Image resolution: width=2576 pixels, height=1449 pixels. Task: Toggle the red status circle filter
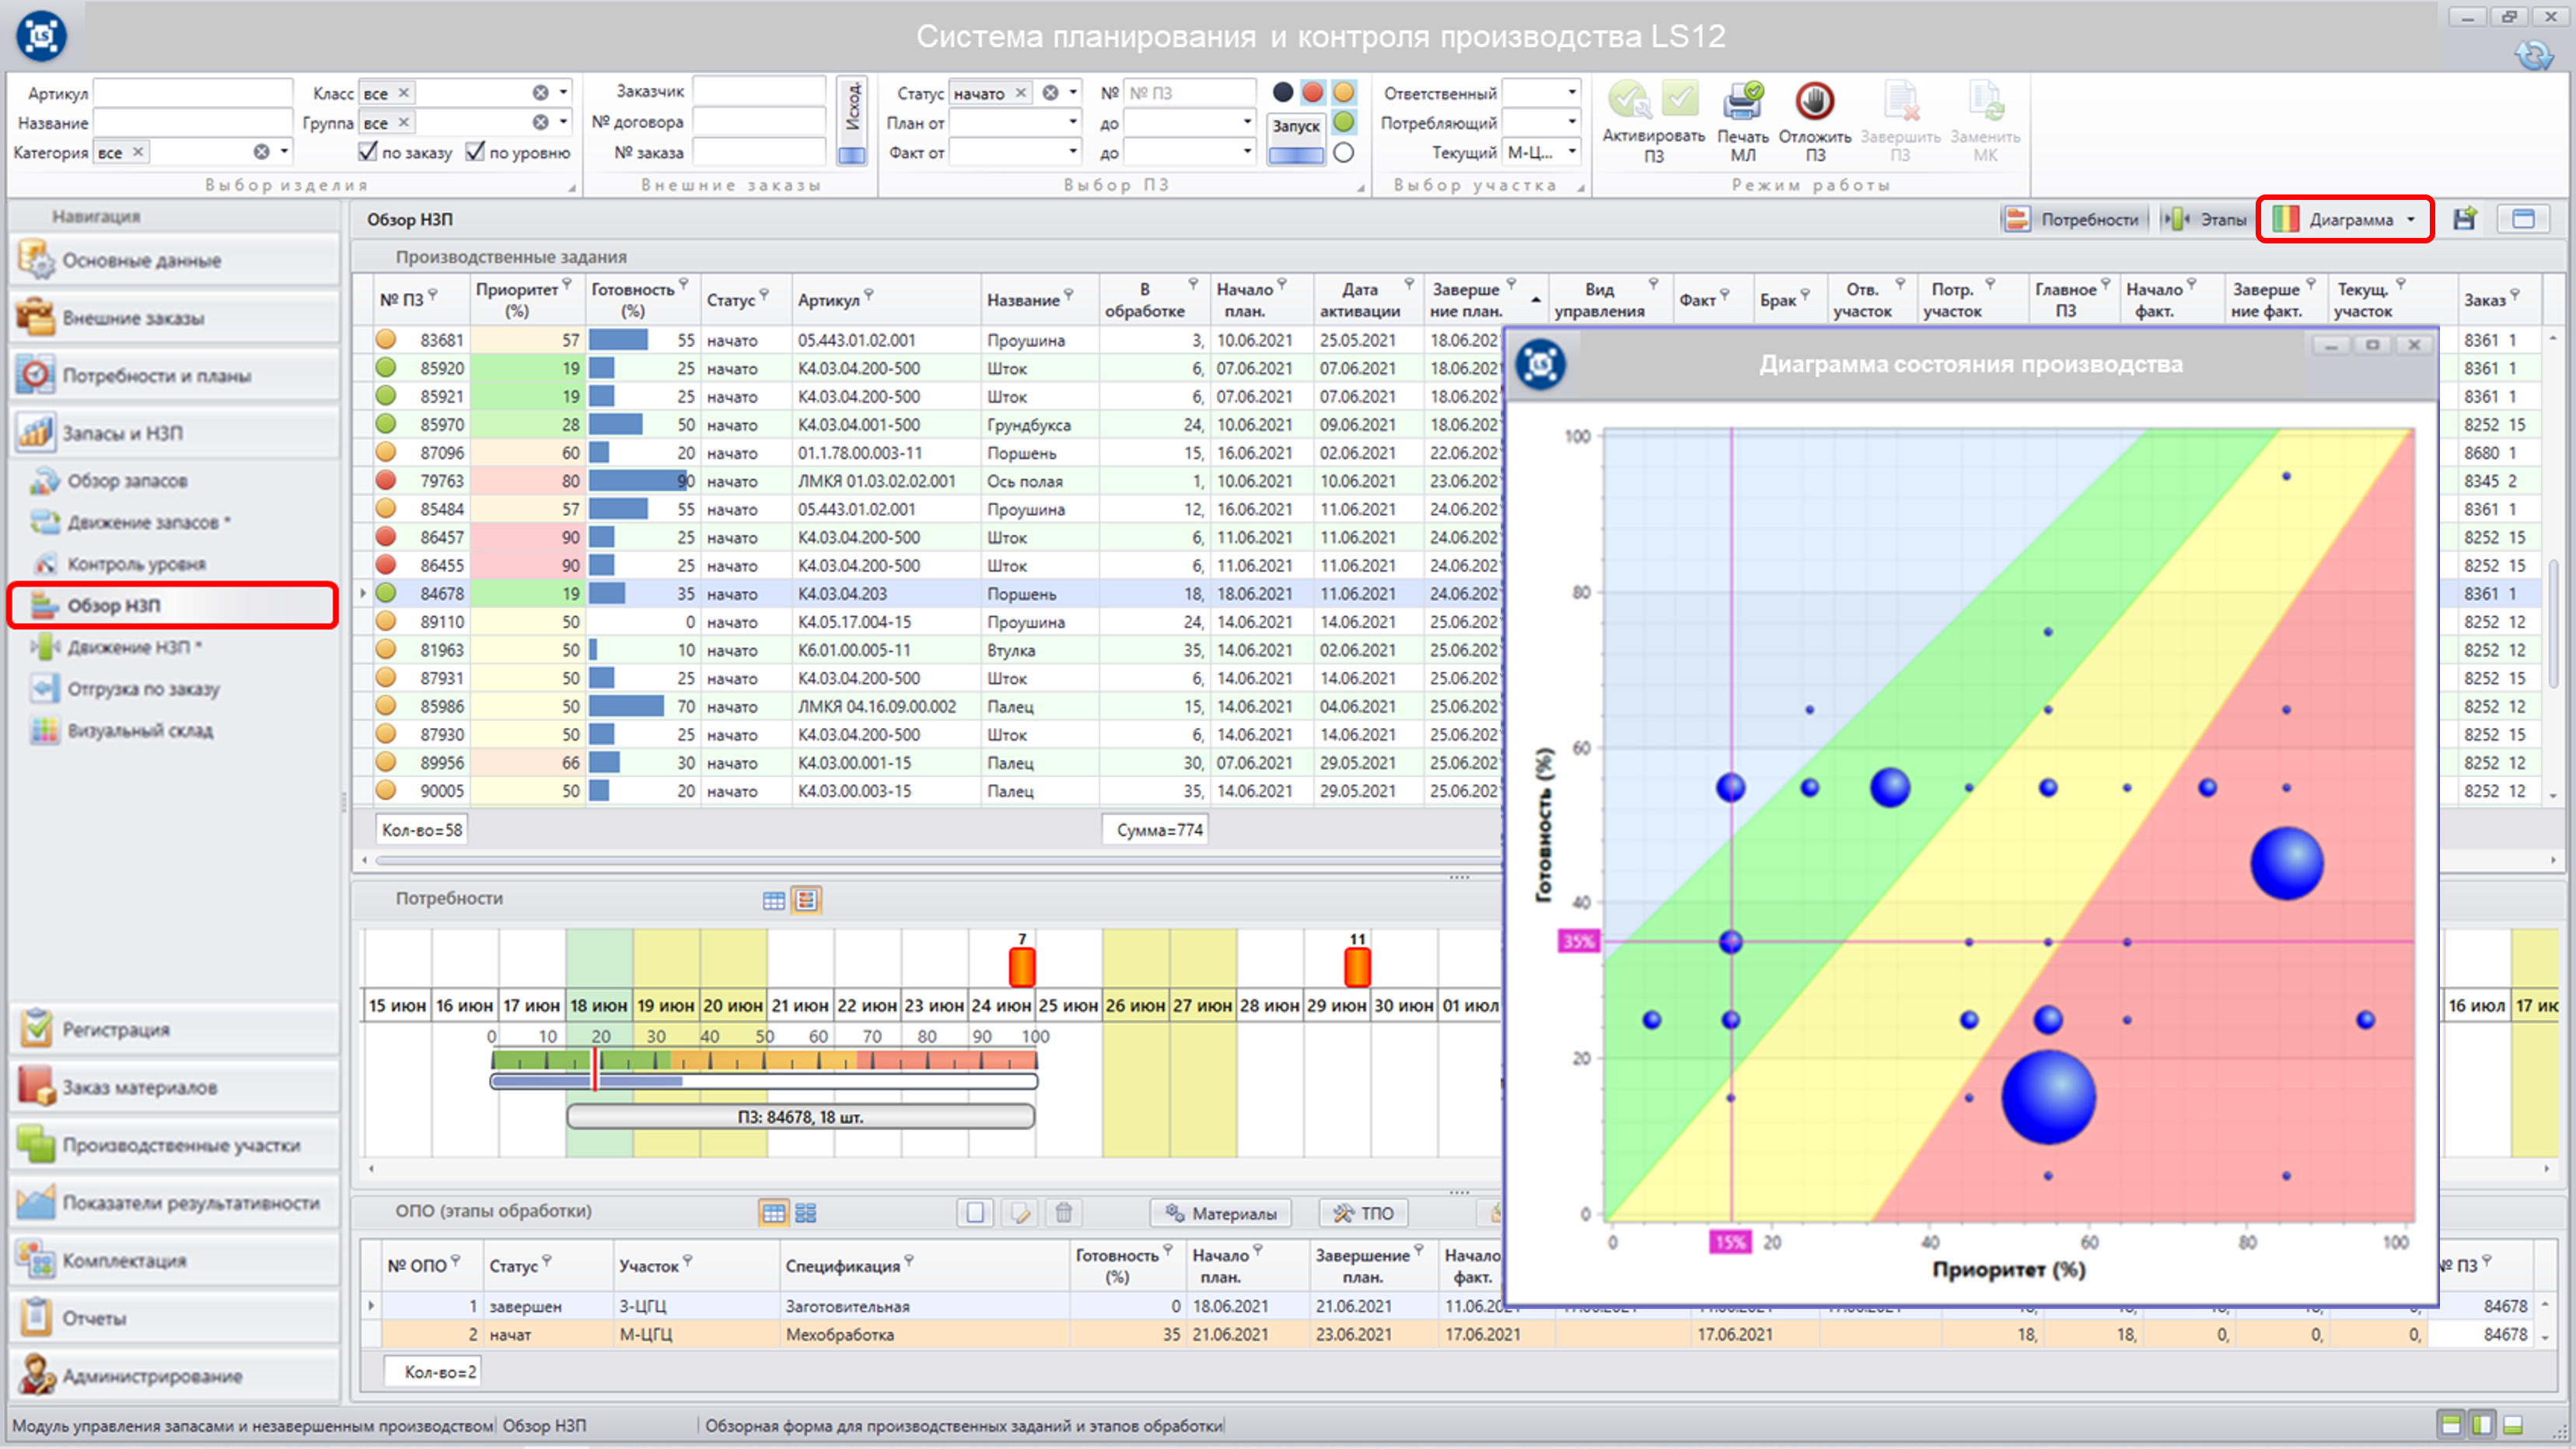pyautogui.click(x=1313, y=92)
